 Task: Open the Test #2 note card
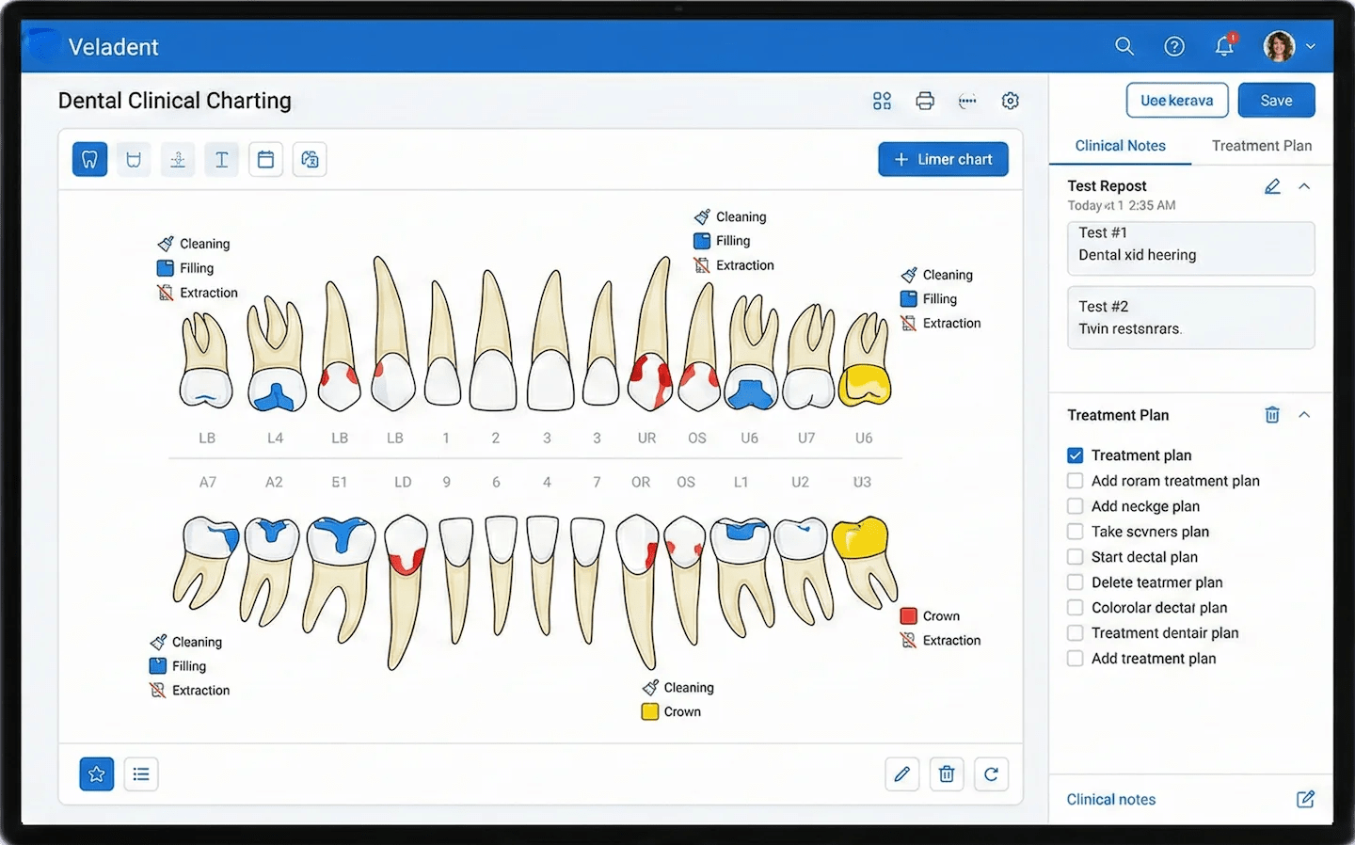tap(1190, 317)
